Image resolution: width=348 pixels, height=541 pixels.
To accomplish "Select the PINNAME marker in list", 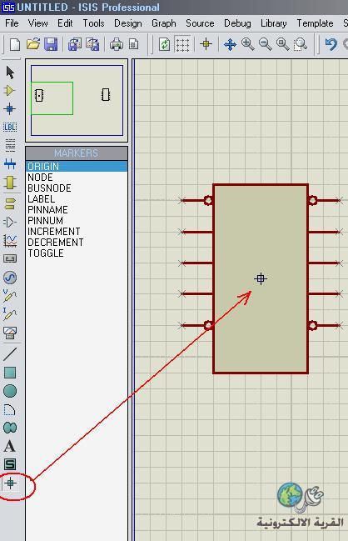I will tap(47, 210).
